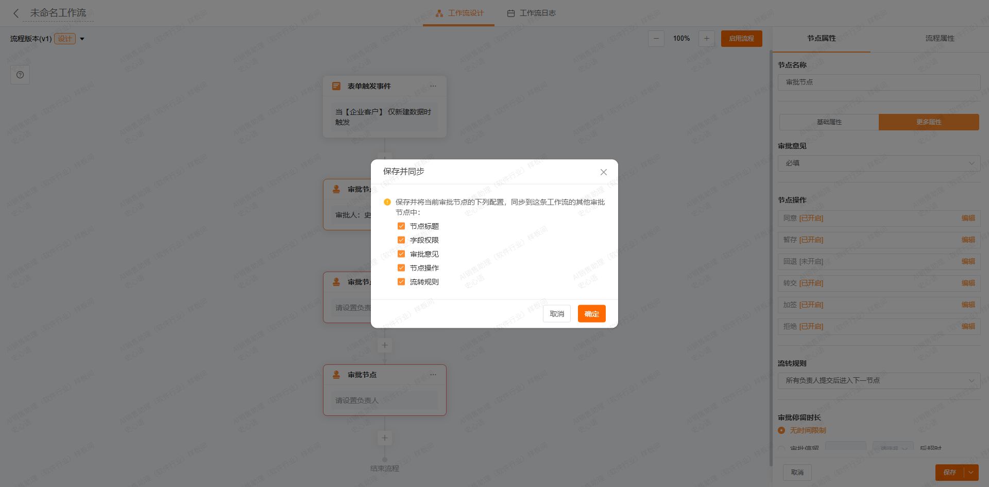Click the add node plus below last 审批节点
The height and width of the screenshot is (487, 989).
(384, 438)
